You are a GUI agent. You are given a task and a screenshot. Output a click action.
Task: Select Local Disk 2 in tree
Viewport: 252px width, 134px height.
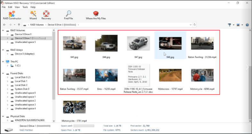21,85
